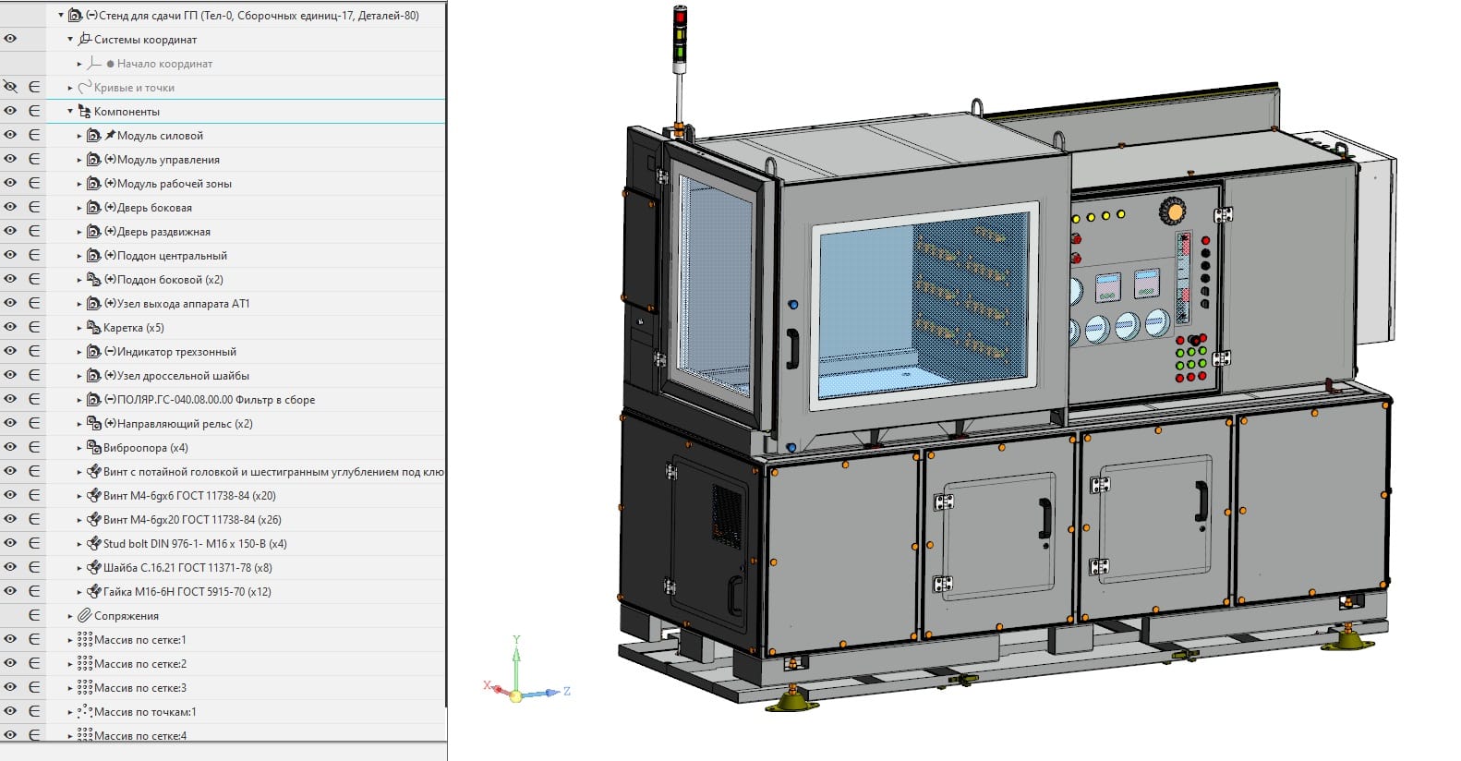Screen dimensions: 1461x761
Task: Toggle visibility of Дверь раздвижная
Action: pos(10,232)
